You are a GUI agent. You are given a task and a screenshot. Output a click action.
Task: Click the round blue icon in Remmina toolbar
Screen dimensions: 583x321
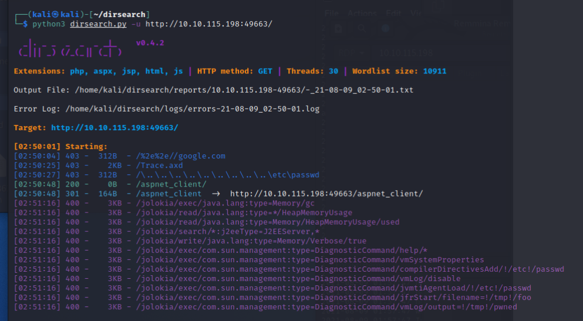(x=385, y=28)
